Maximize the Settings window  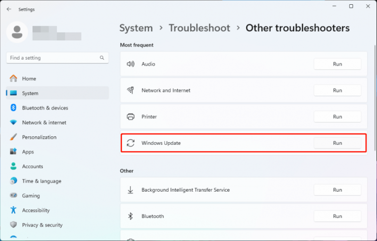click(x=351, y=6)
